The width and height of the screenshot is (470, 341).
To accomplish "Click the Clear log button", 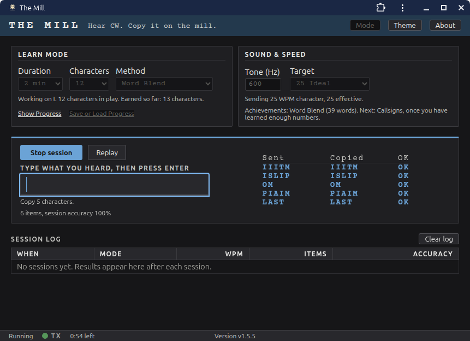I will (438, 239).
